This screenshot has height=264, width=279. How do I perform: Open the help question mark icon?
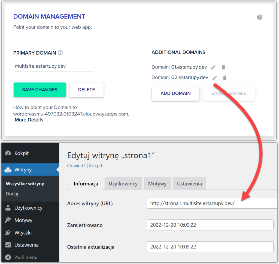[259, 17]
